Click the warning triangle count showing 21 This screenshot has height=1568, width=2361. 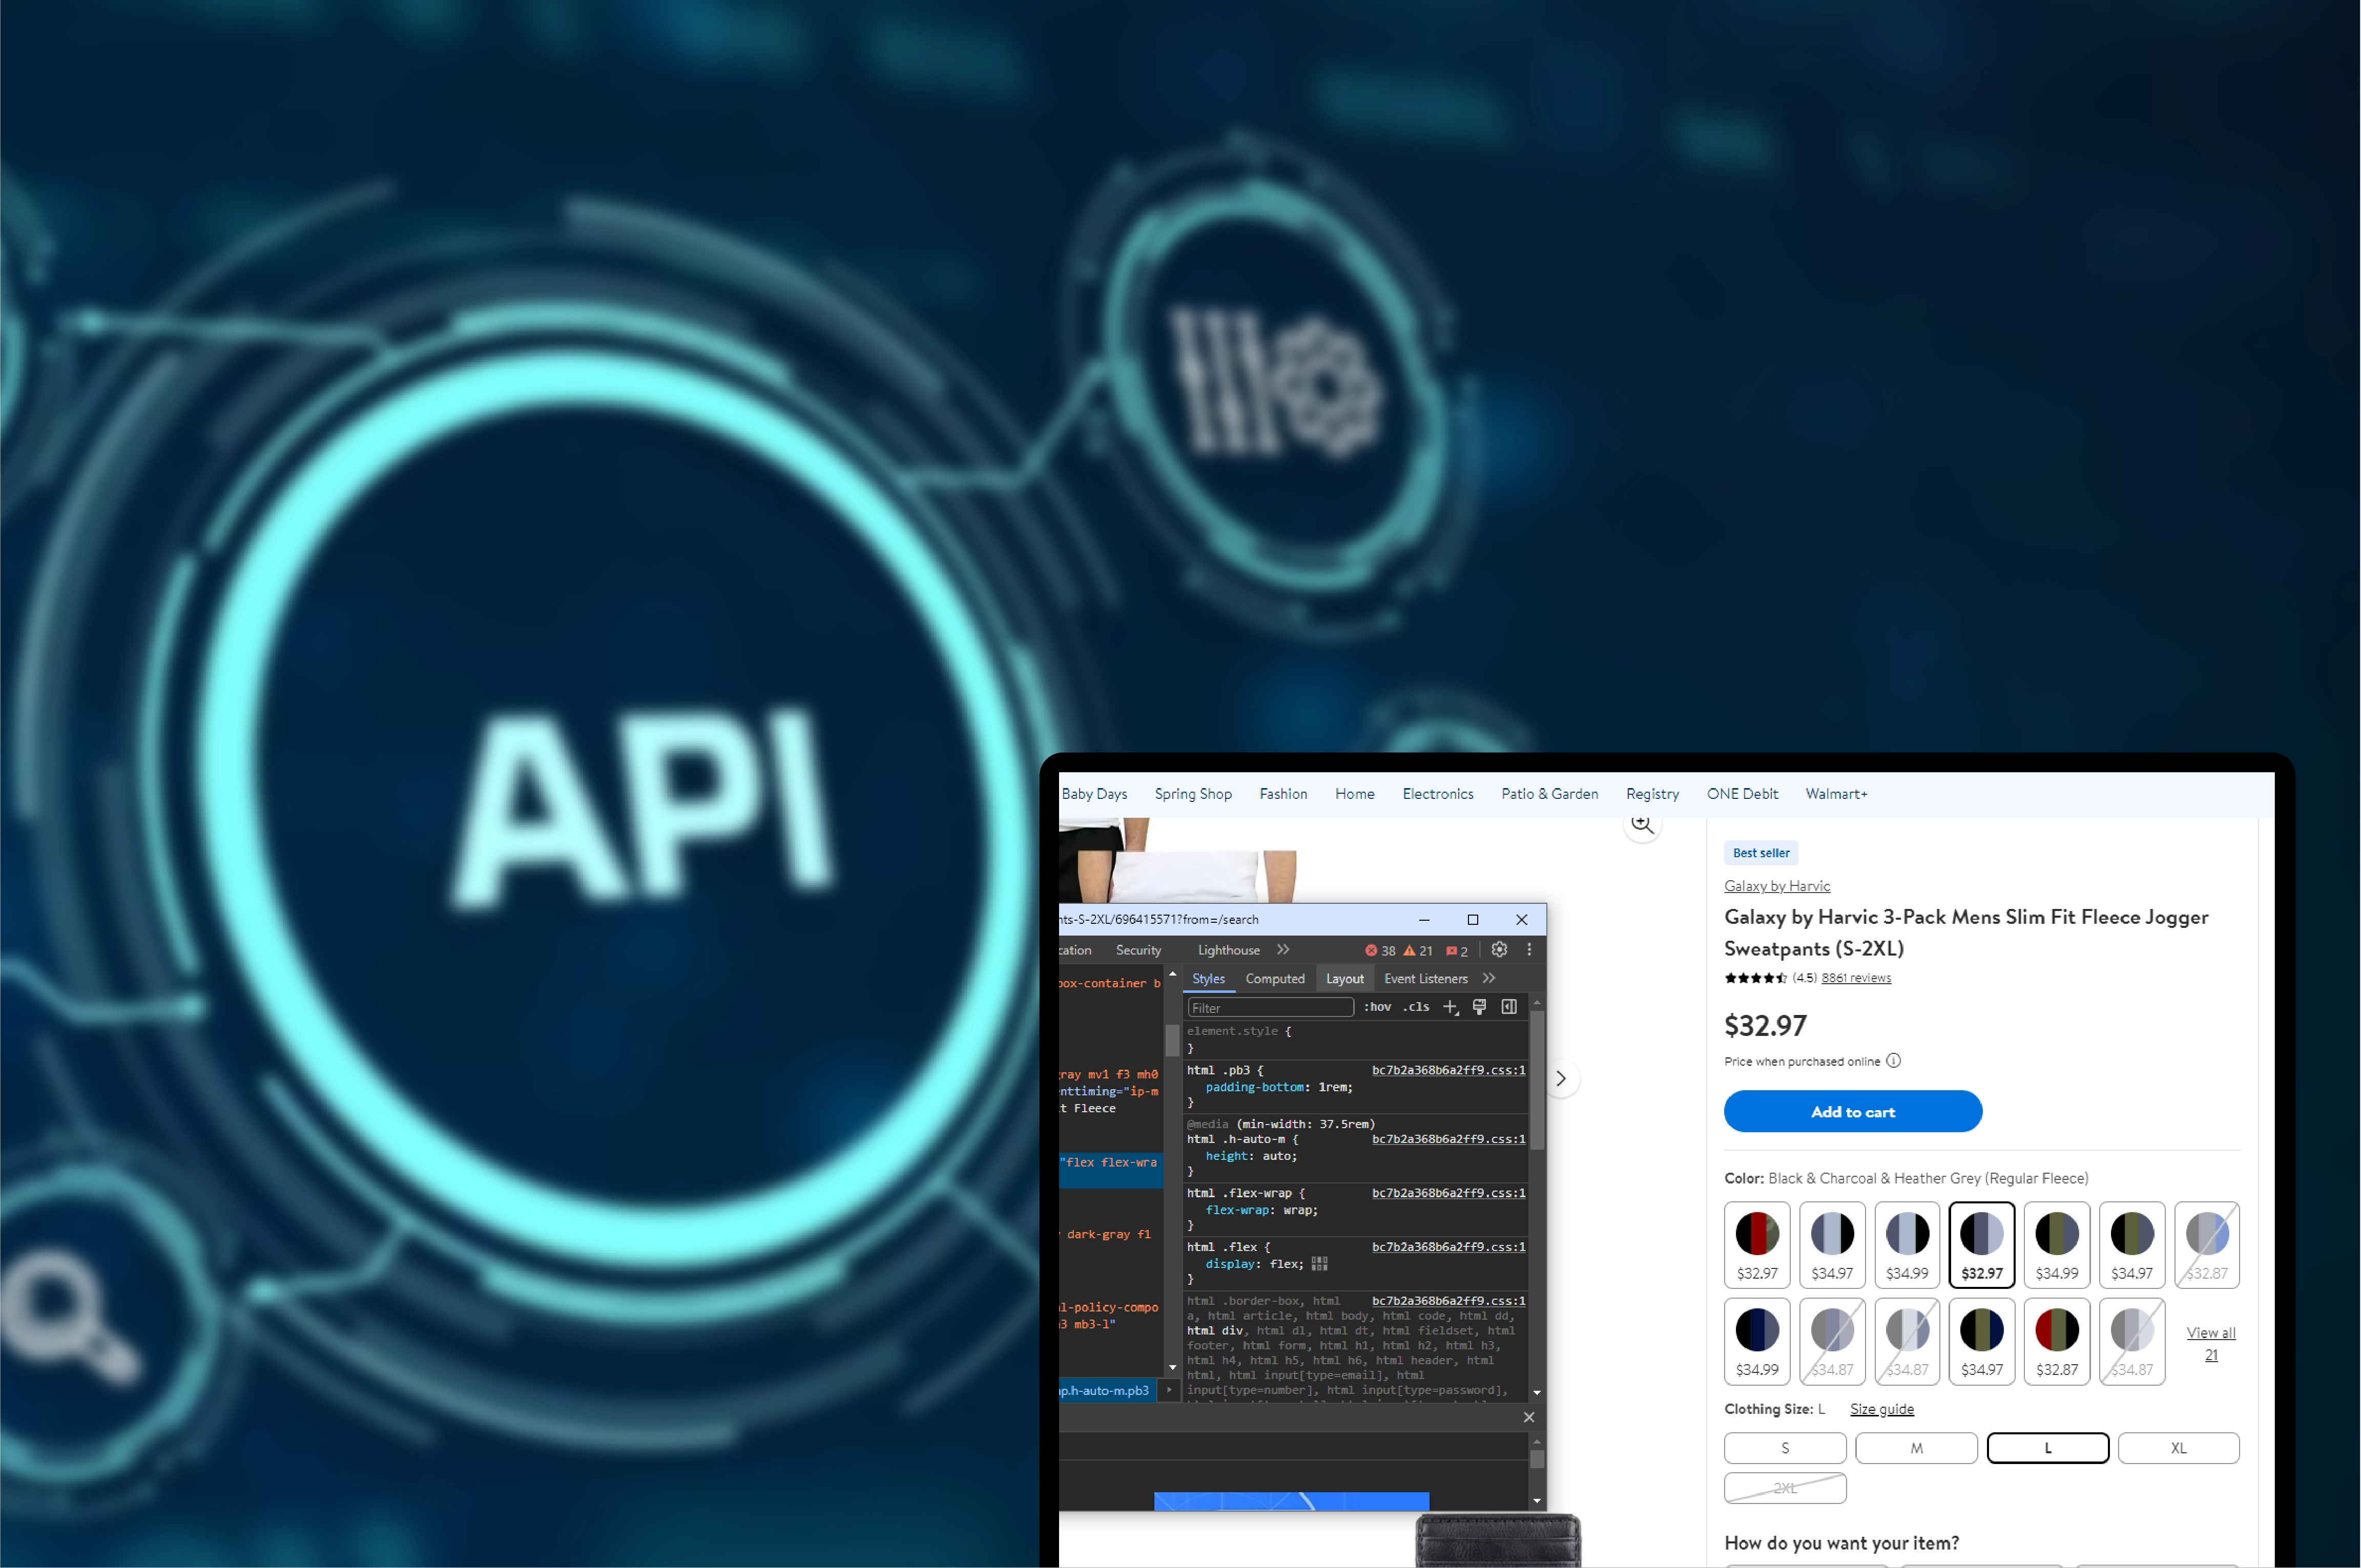(1419, 950)
